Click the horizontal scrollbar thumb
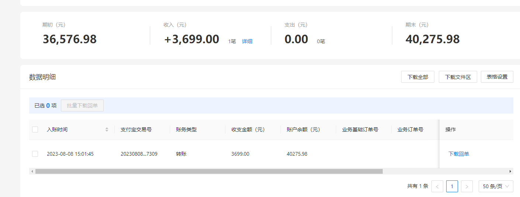 [209, 171]
